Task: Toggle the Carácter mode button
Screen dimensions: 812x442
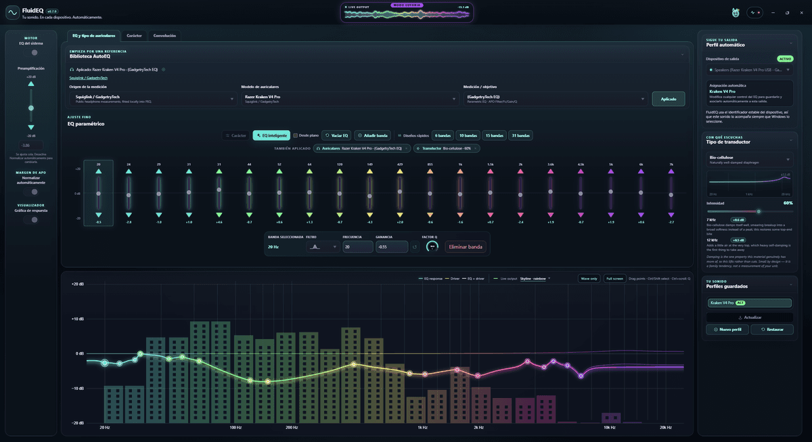Action: pos(235,135)
